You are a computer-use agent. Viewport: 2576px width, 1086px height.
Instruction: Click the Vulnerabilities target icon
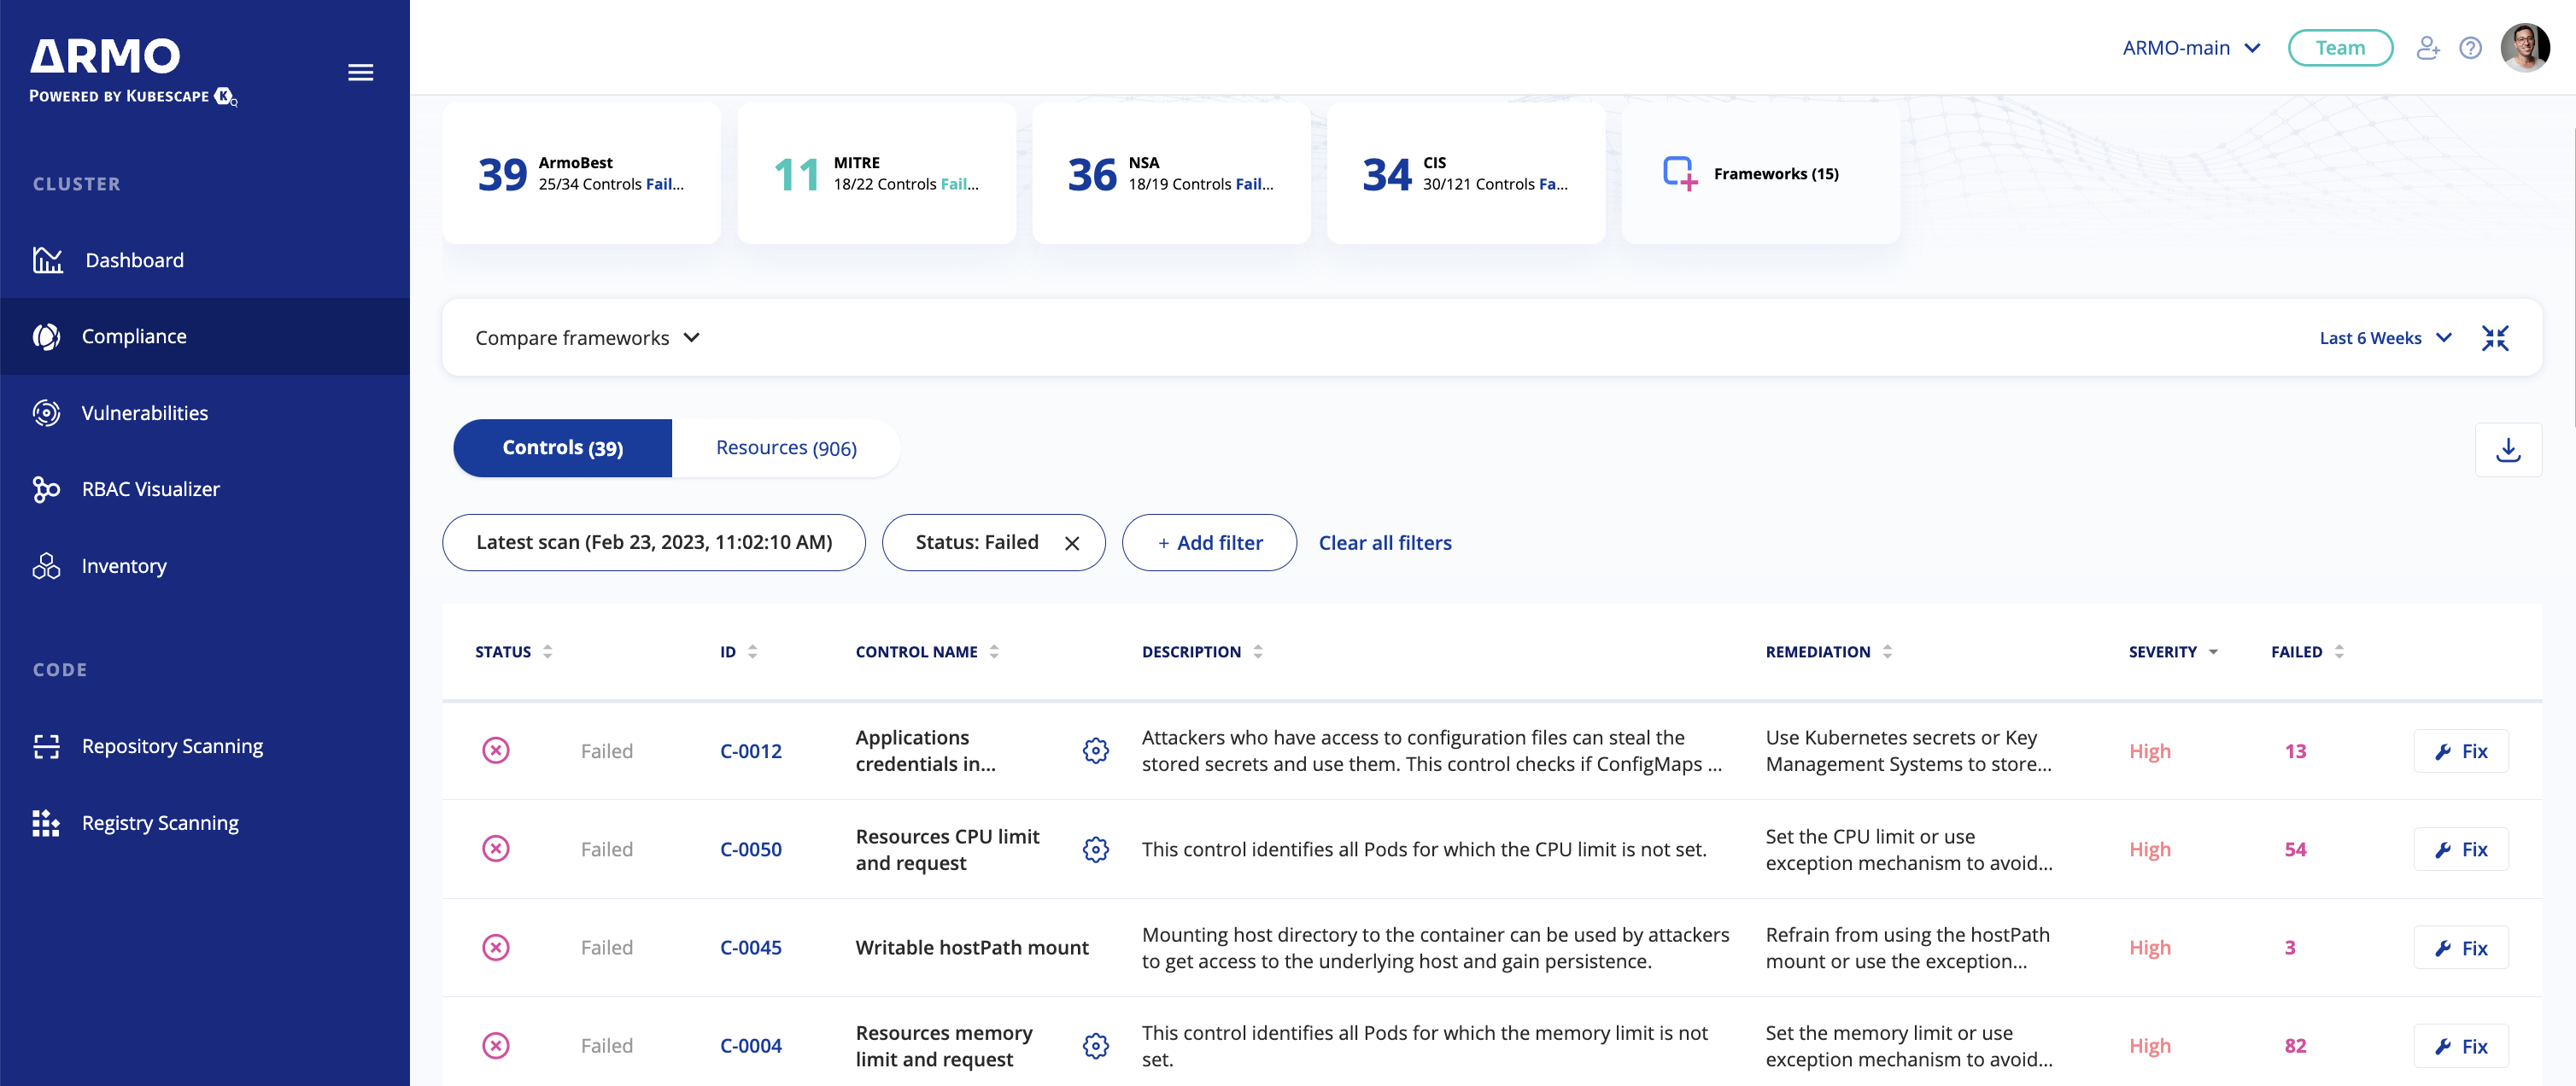pyautogui.click(x=46, y=413)
